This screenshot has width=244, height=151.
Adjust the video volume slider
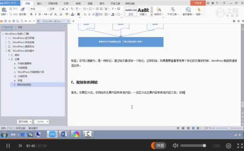coord(193,146)
